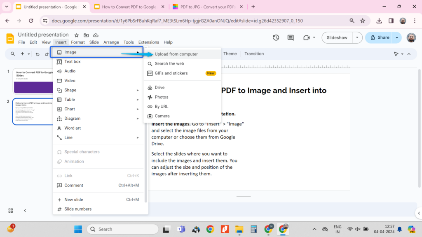The height and width of the screenshot is (237, 422).
Task: Click the Share button
Action: pos(379,37)
